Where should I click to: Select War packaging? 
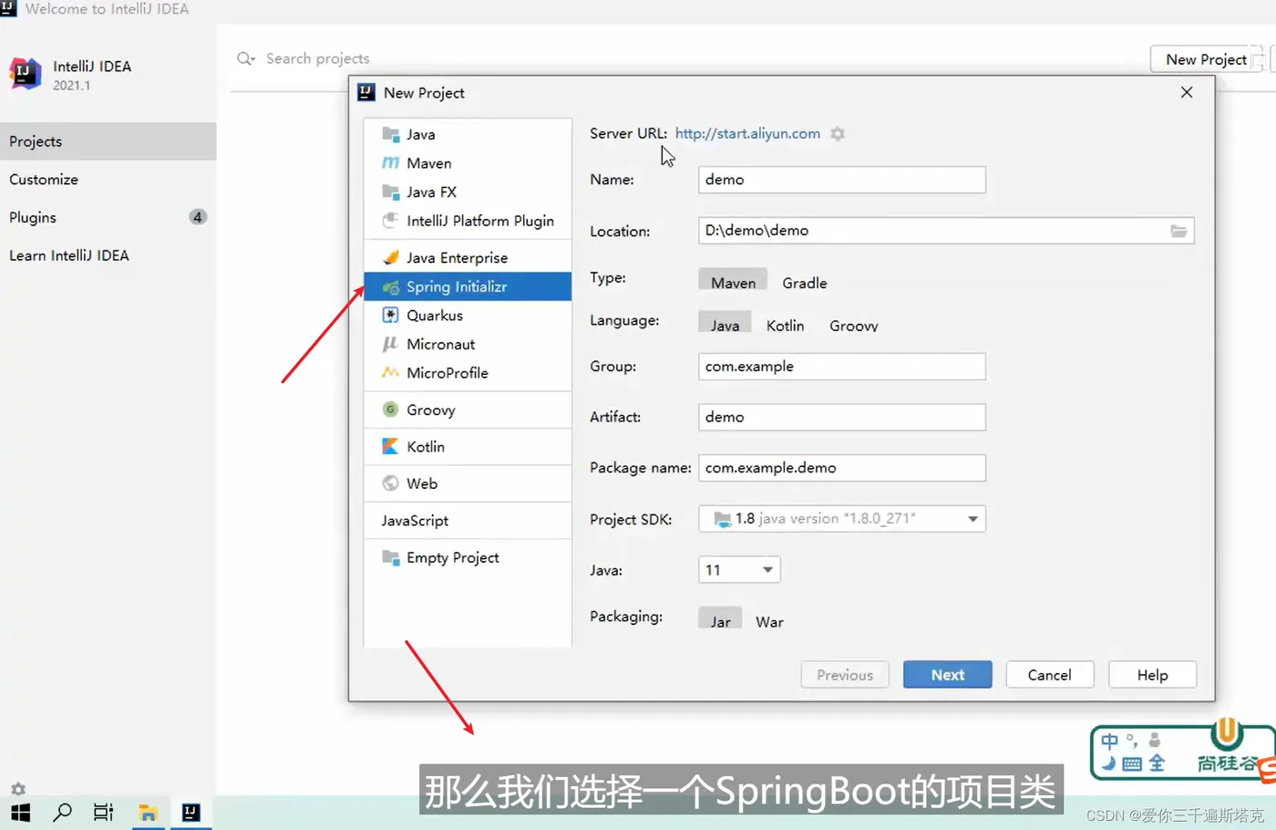coord(769,621)
